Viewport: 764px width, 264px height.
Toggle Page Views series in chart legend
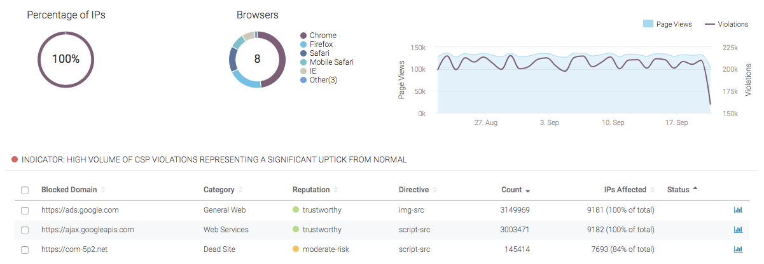pos(669,24)
